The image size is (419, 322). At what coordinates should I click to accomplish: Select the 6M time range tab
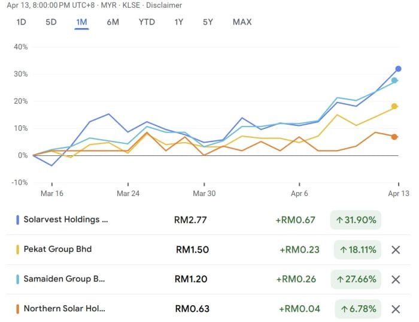coord(113,22)
